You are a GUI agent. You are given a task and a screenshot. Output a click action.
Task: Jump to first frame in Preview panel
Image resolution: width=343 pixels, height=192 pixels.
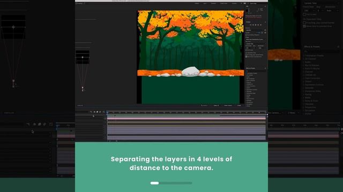251,25
